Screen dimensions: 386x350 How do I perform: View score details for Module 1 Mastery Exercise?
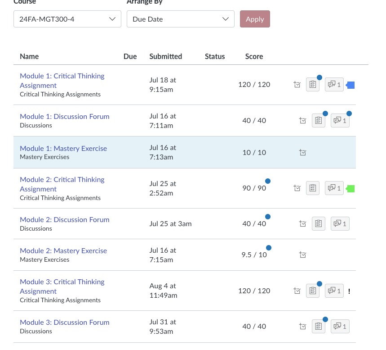[303, 153]
